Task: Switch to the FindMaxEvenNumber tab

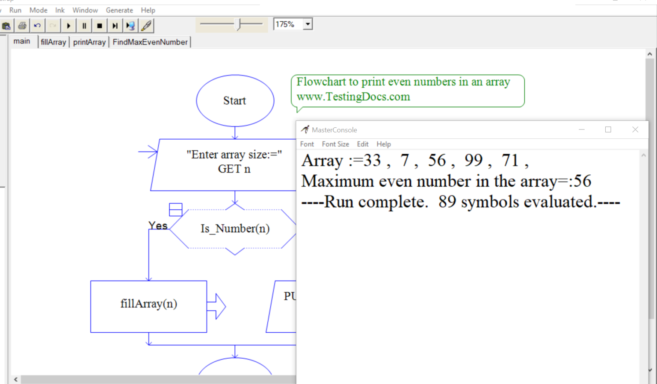Action: point(150,42)
